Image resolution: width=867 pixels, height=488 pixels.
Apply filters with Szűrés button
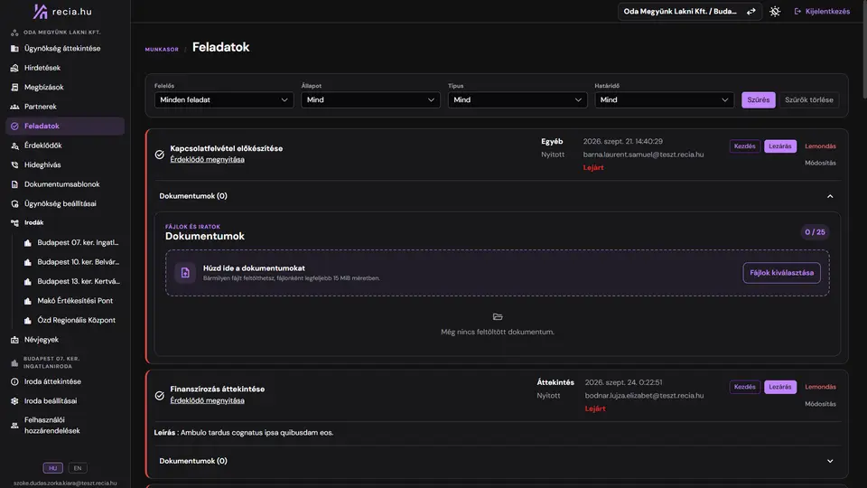click(x=758, y=100)
